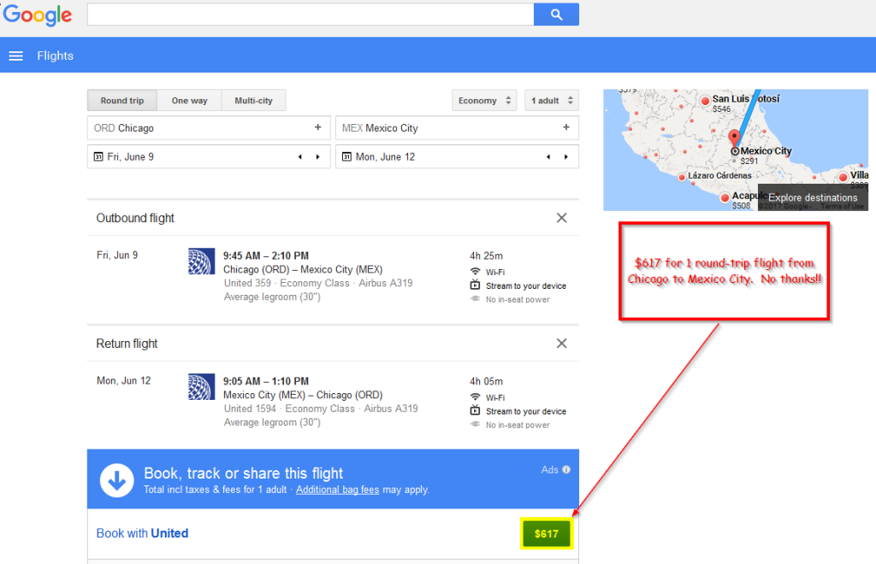Open the Economy cabin class dropdown
876x564 pixels.
484,101
